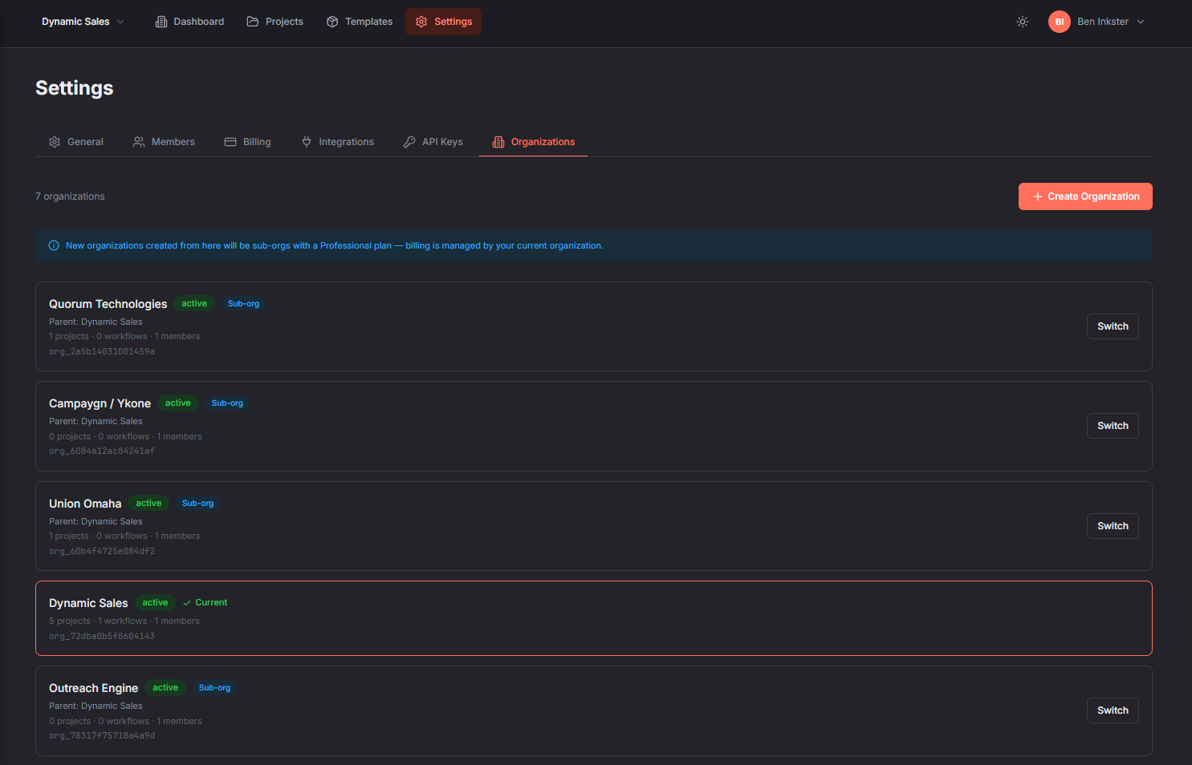Screen dimensions: 1192x765
Task: Open the Dynamic Sales organization dropdown
Action: (x=83, y=22)
